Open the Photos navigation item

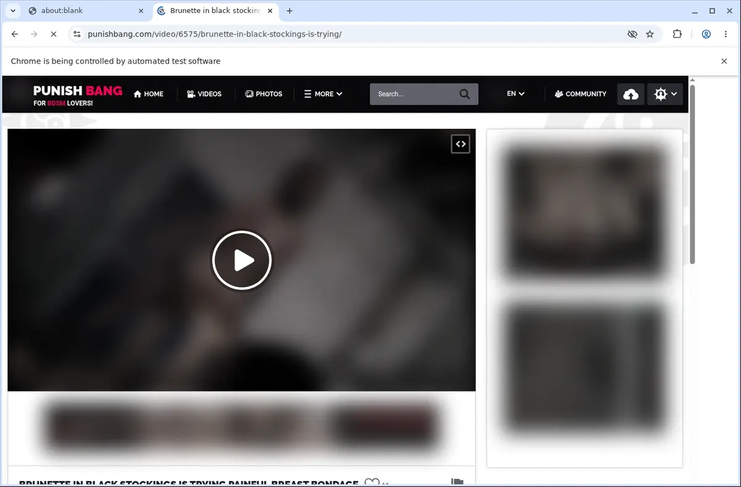[264, 94]
